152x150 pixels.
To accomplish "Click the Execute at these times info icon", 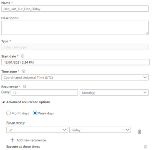I will point(145,147).
